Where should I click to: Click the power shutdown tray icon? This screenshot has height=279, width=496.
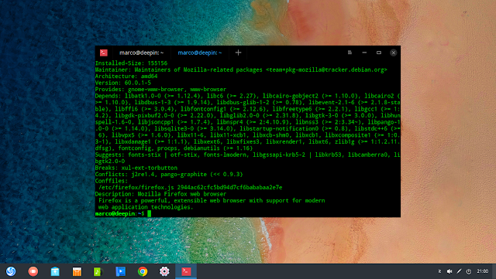click(x=469, y=271)
